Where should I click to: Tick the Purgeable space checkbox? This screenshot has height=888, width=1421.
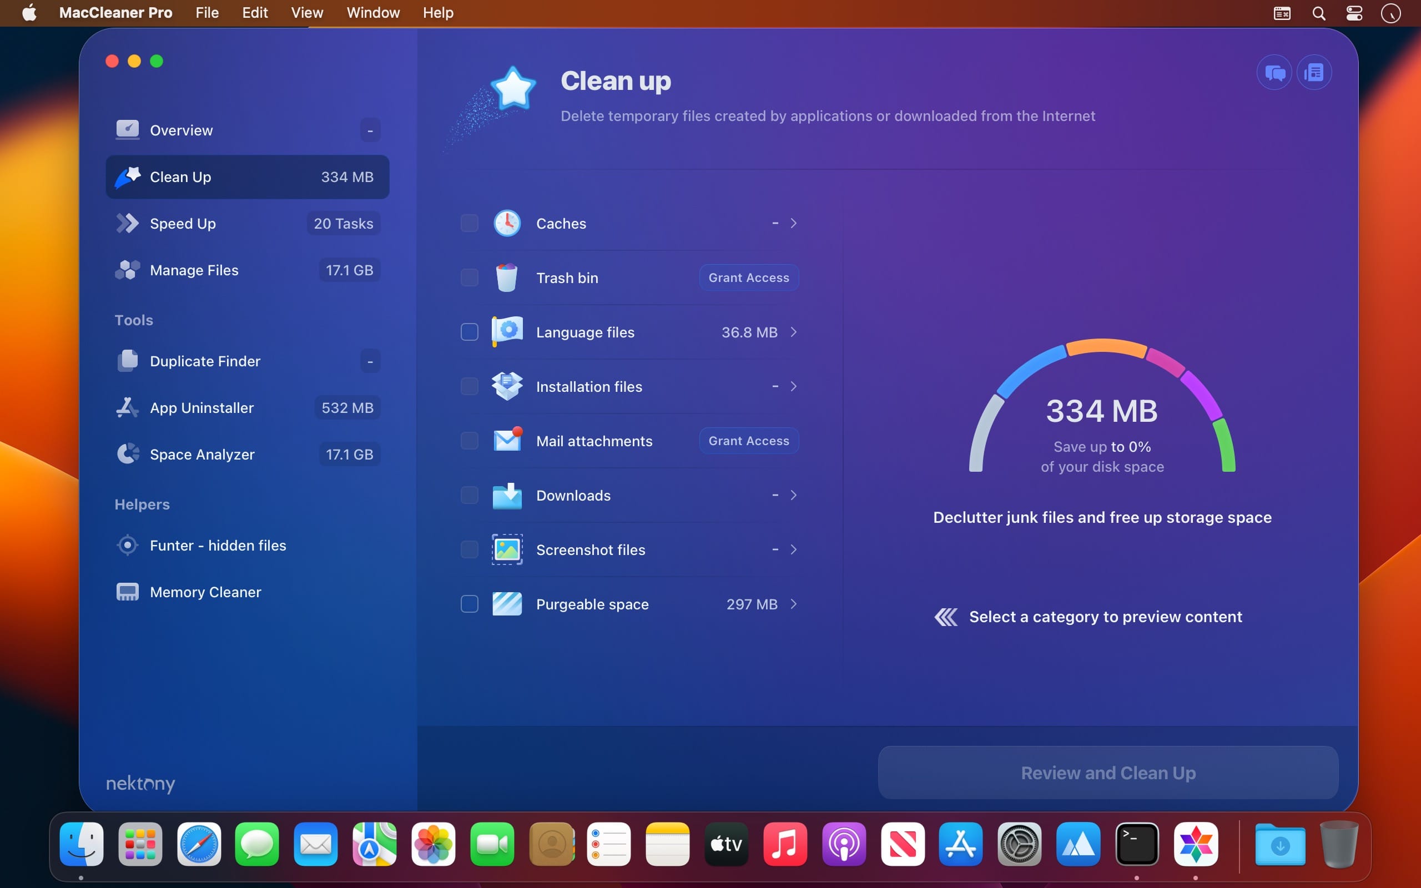[469, 604]
